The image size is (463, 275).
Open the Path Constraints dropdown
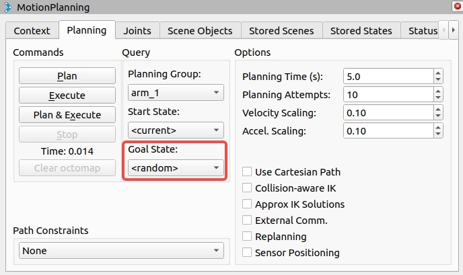(121, 251)
